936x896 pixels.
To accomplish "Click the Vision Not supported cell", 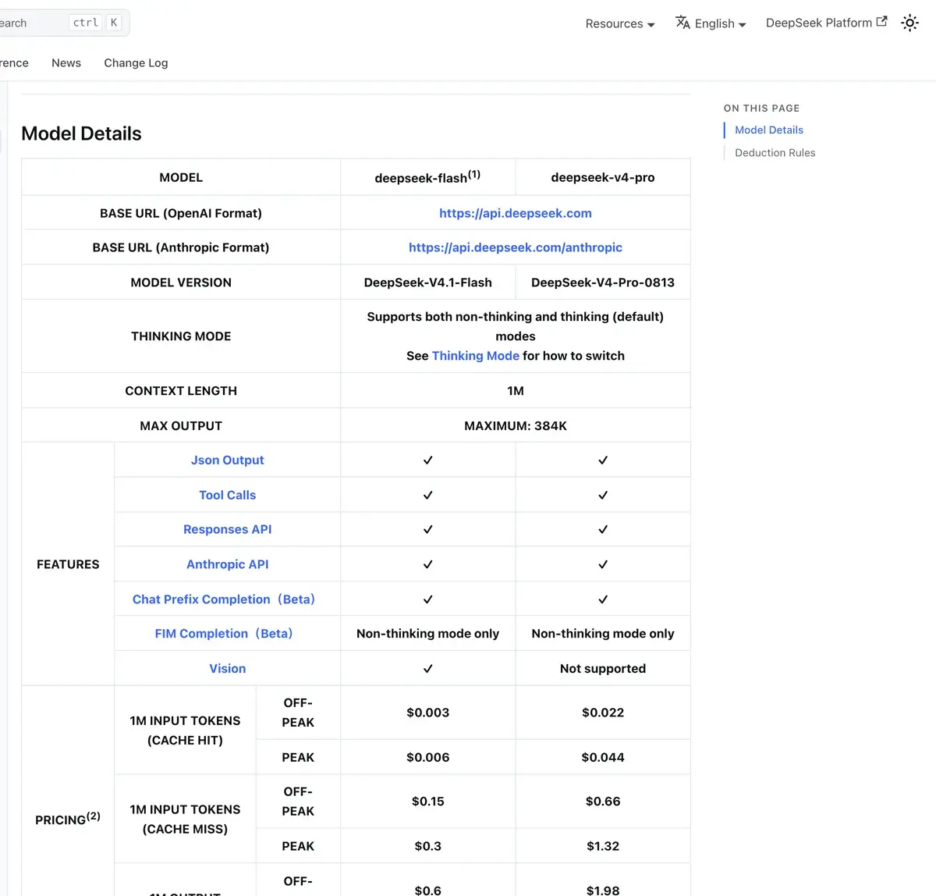I will pos(603,669).
